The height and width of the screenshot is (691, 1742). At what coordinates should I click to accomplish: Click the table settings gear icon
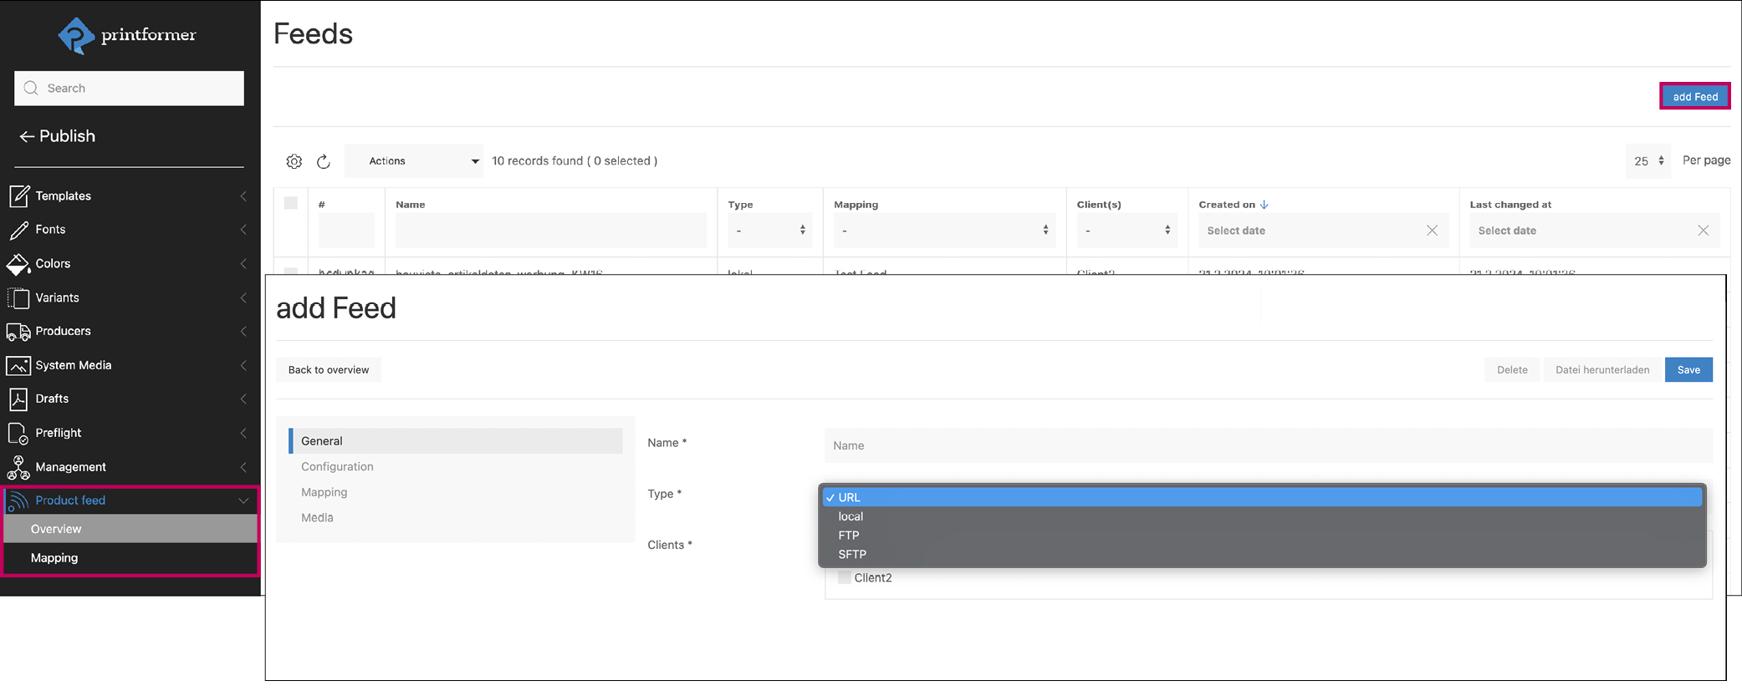tap(294, 161)
